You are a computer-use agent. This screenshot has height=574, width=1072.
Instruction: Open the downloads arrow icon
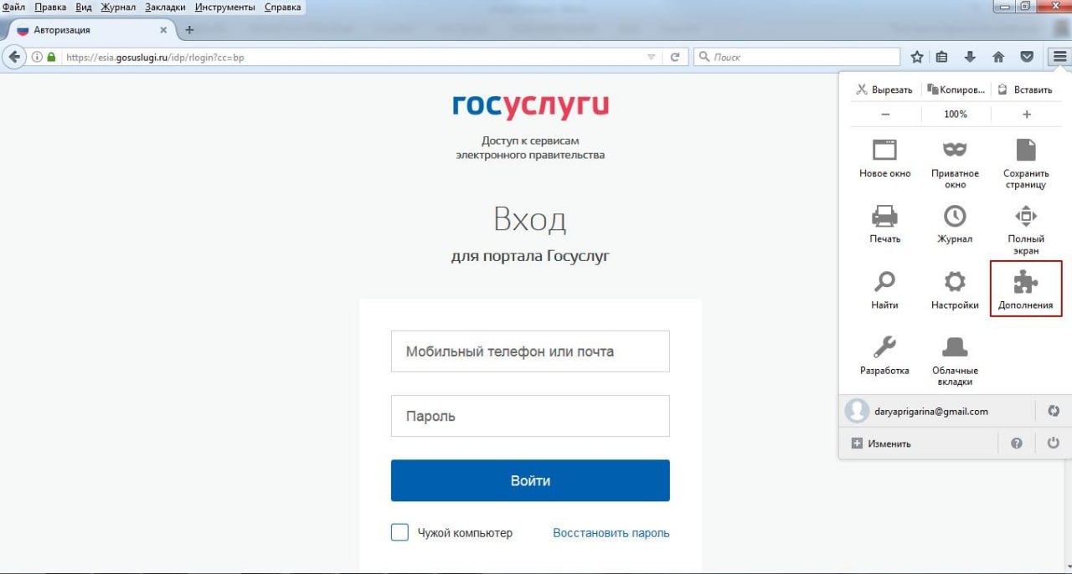970,57
